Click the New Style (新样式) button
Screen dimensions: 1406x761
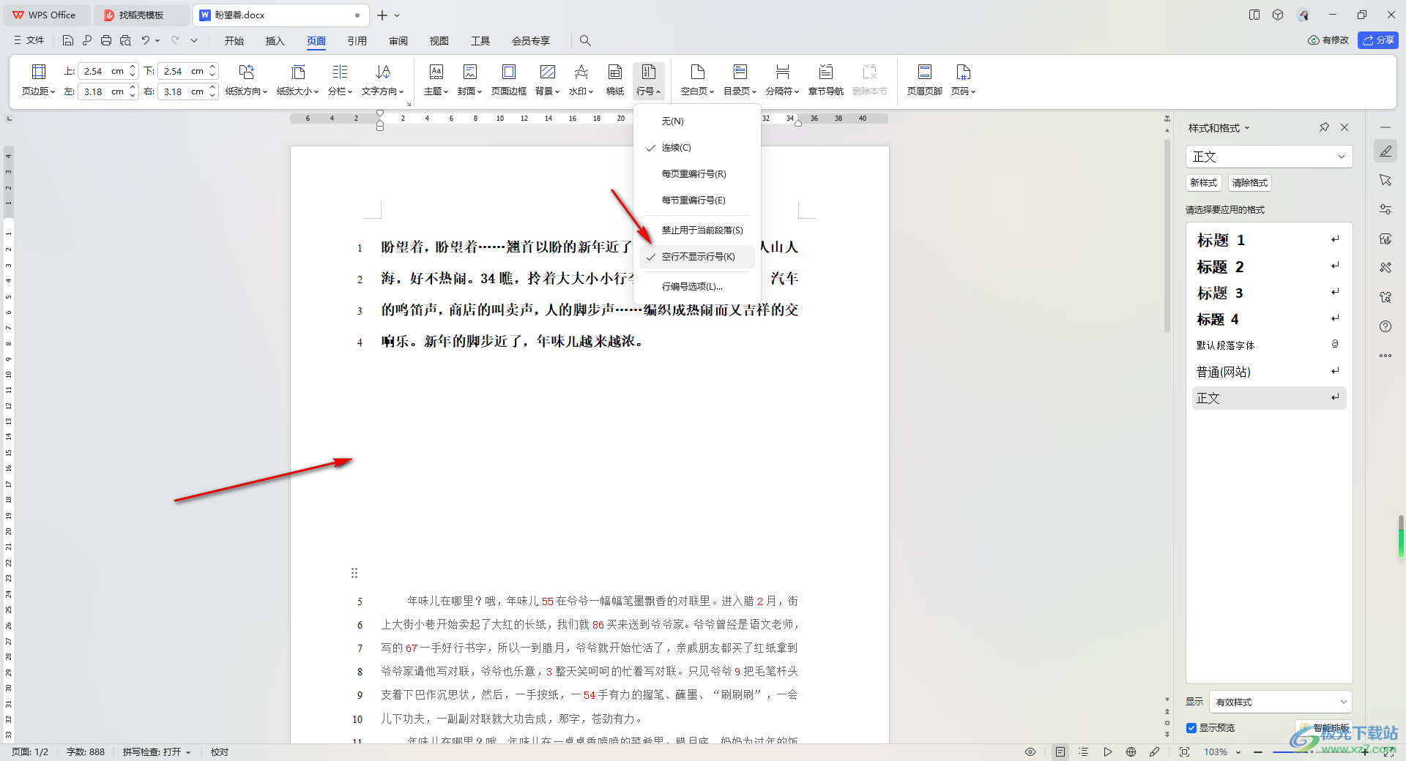1203,183
